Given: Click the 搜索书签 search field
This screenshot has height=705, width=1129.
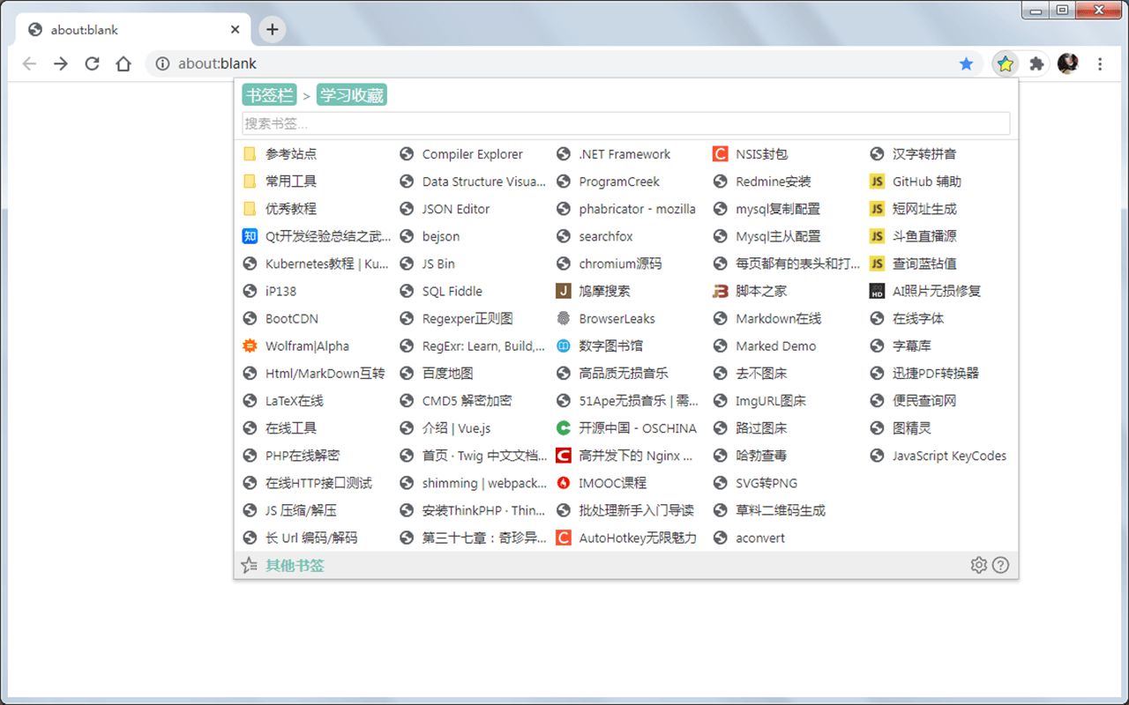Looking at the screenshot, I should (x=625, y=123).
